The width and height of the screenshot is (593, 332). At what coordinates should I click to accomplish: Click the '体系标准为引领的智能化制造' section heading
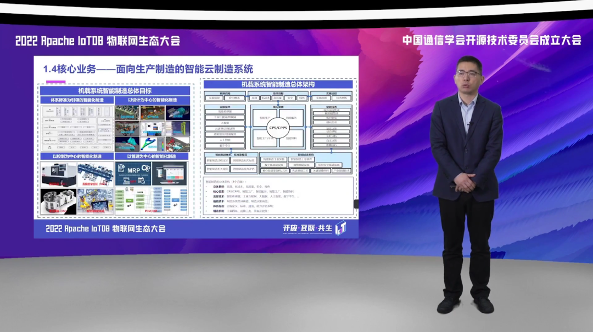click(77, 100)
